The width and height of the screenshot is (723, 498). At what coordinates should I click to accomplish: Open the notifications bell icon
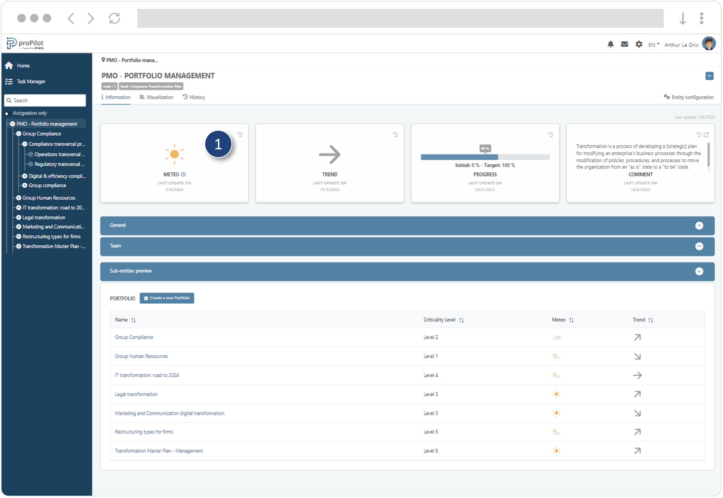click(x=611, y=44)
